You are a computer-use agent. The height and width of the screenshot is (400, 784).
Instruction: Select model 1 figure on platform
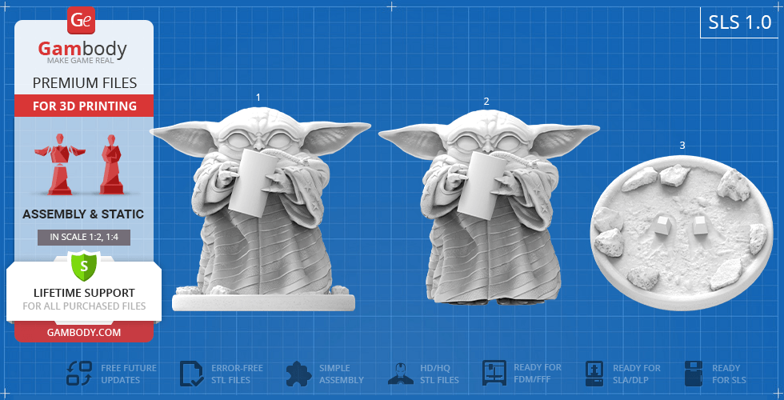point(263,208)
